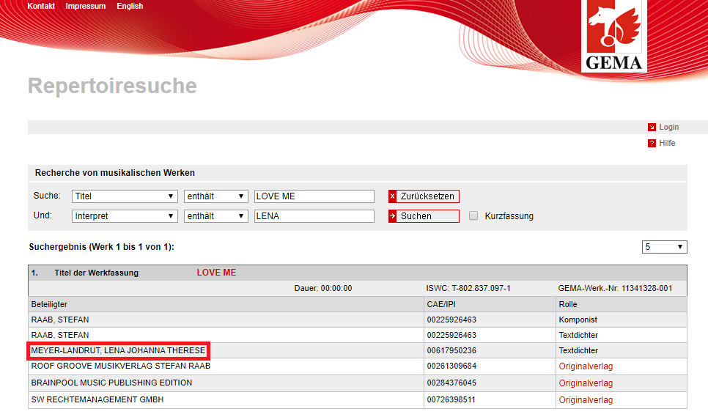Click the red LOVE ME work title
The width and height of the screenshot is (708, 417).
216,273
